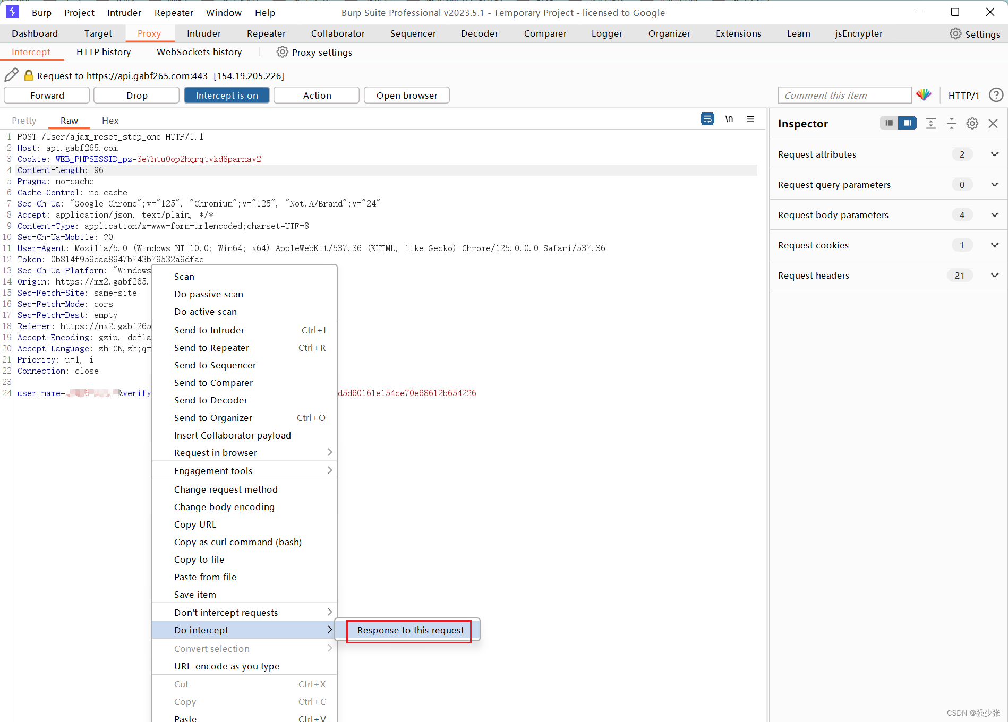Click the pencil edit target icon

tap(11, 75)
